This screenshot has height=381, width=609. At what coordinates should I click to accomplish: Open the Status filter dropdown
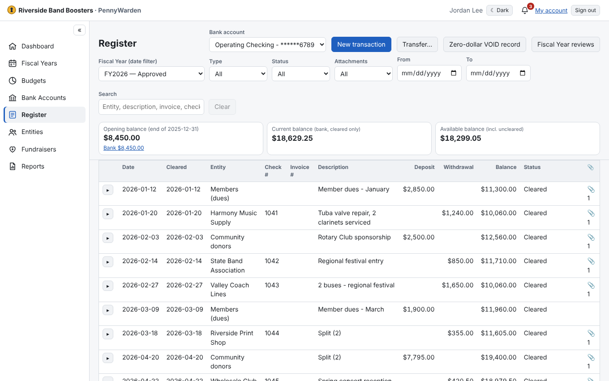coord(301,74)
